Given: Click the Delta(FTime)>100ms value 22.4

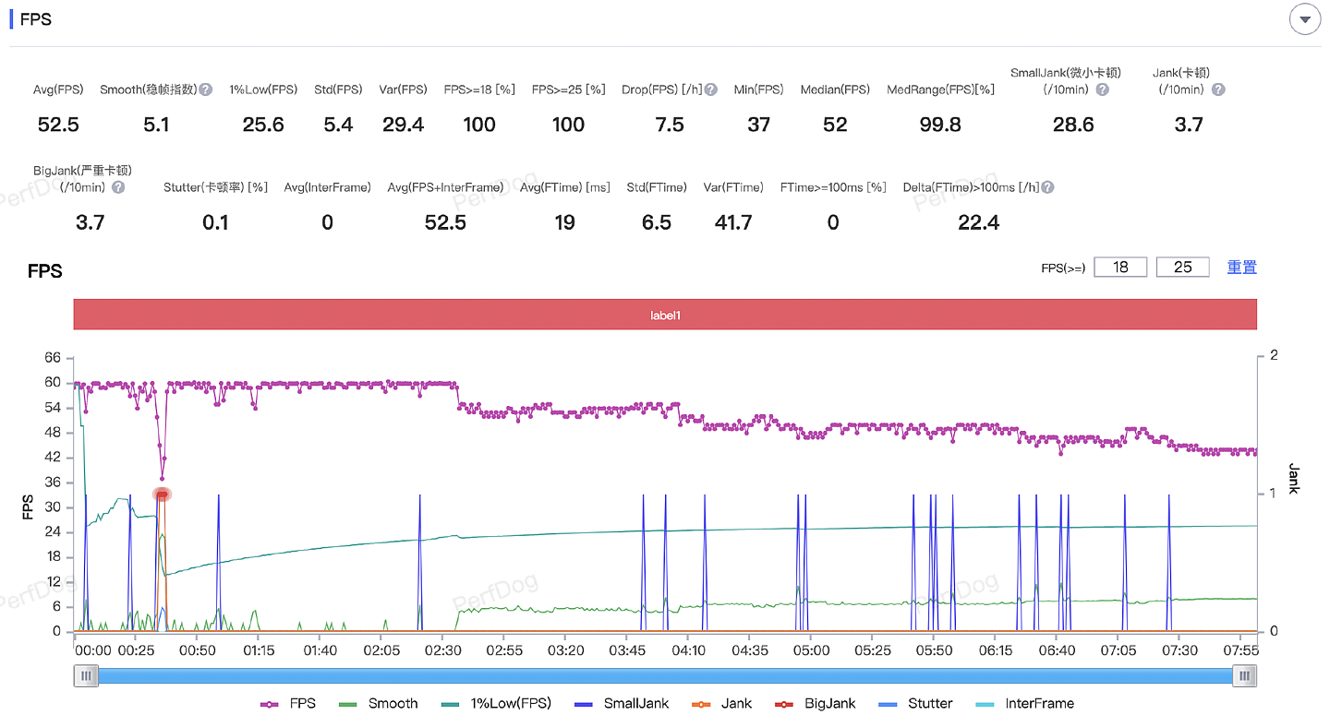Looking at the screenshot, I should 978,222.
